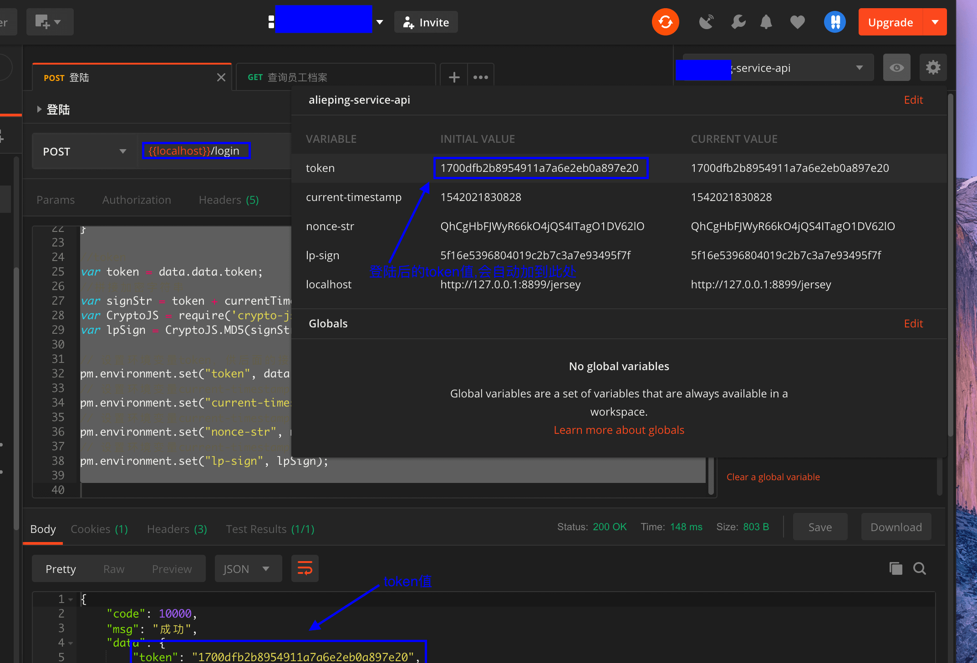The image size is (977, 663).
Task: Click the new window icon button
Action: coord(49,22)
